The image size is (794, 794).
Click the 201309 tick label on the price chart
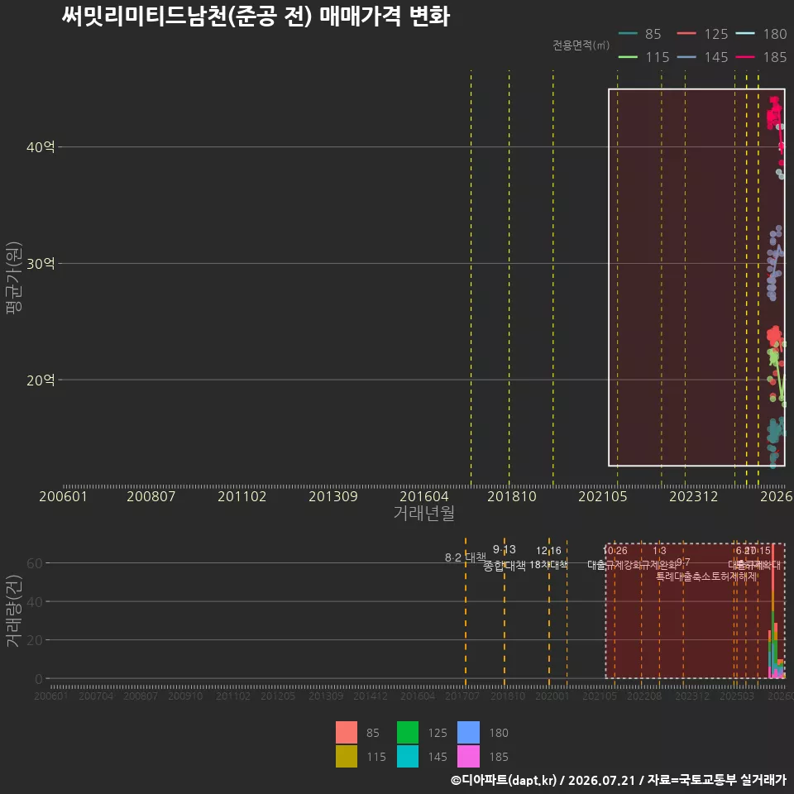point(333,496)
